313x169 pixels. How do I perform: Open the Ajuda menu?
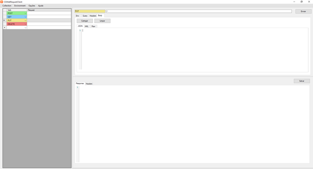[x=41, y=6]
